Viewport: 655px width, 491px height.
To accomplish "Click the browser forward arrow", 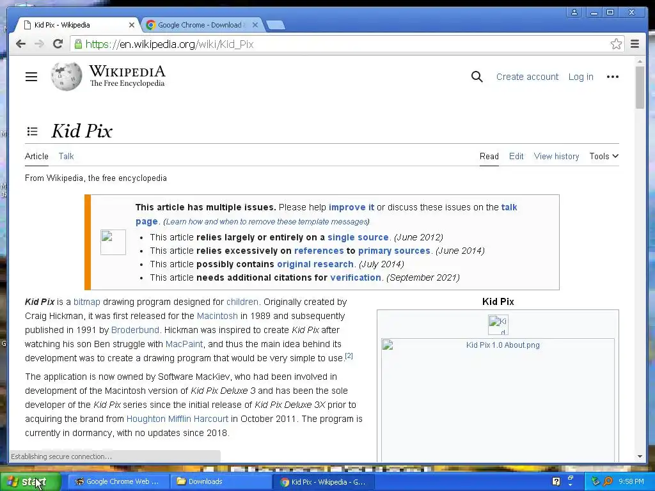I will (x=39, y=44).
